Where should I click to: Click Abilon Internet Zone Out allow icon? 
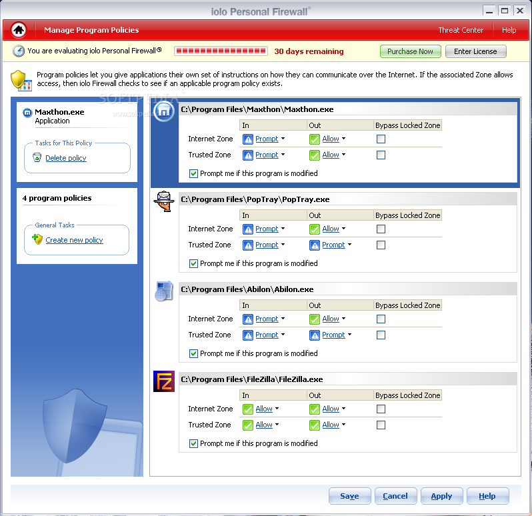coord(315,319)
